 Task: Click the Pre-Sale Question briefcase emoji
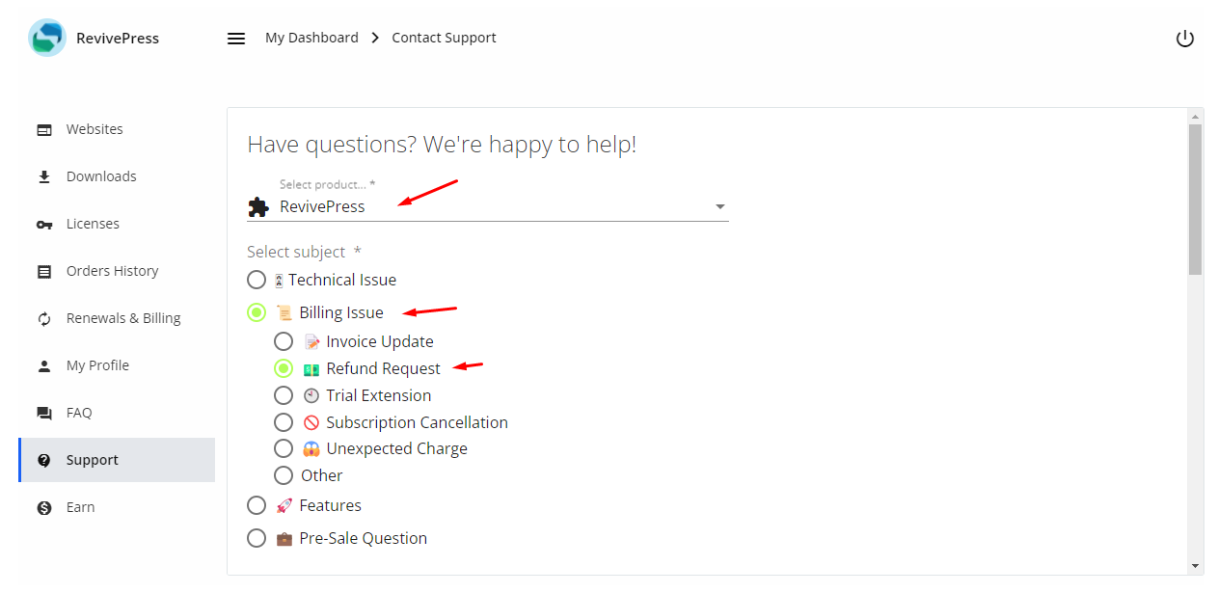(x=284, y=538)
